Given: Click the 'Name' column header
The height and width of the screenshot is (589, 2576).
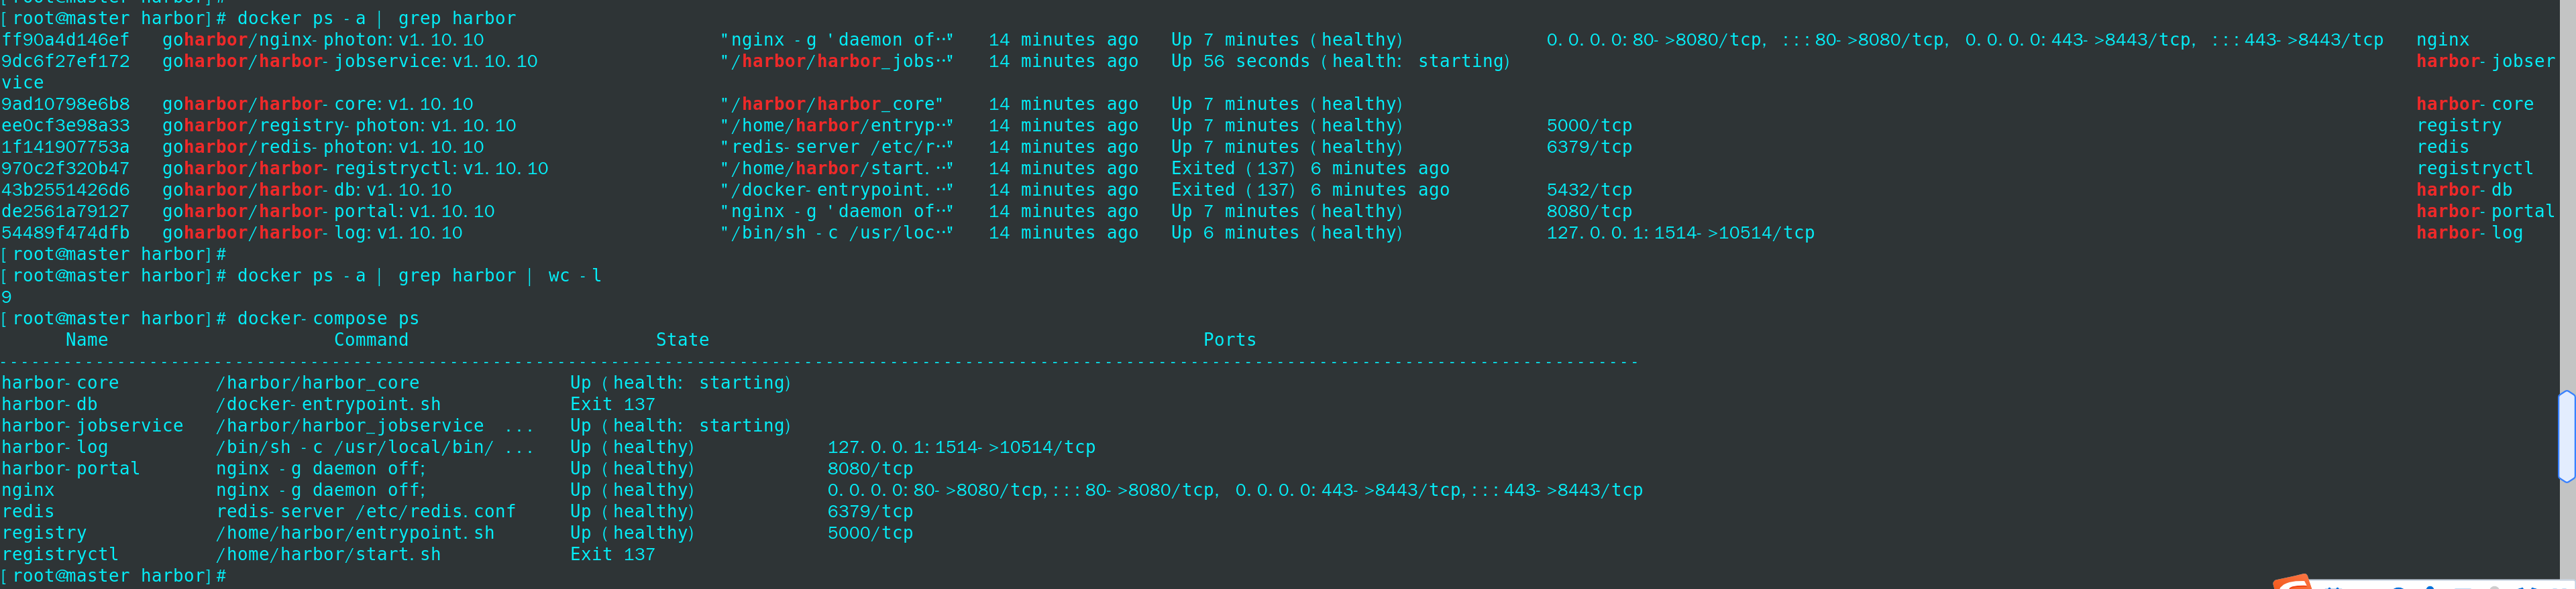Looking at the screenshot, I should coord(87,340).
